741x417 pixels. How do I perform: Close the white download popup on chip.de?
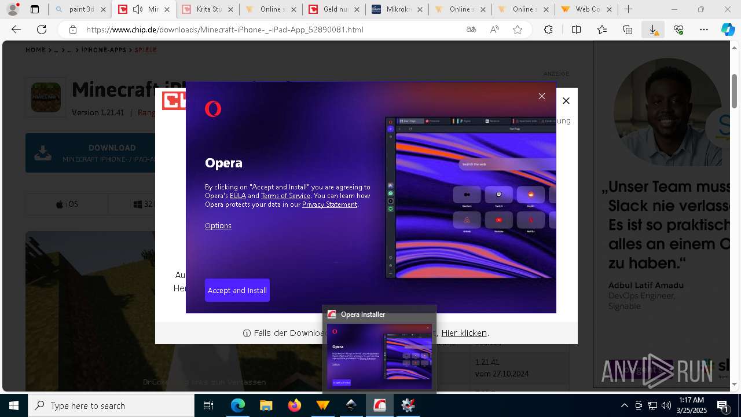(x=566, y=101)
